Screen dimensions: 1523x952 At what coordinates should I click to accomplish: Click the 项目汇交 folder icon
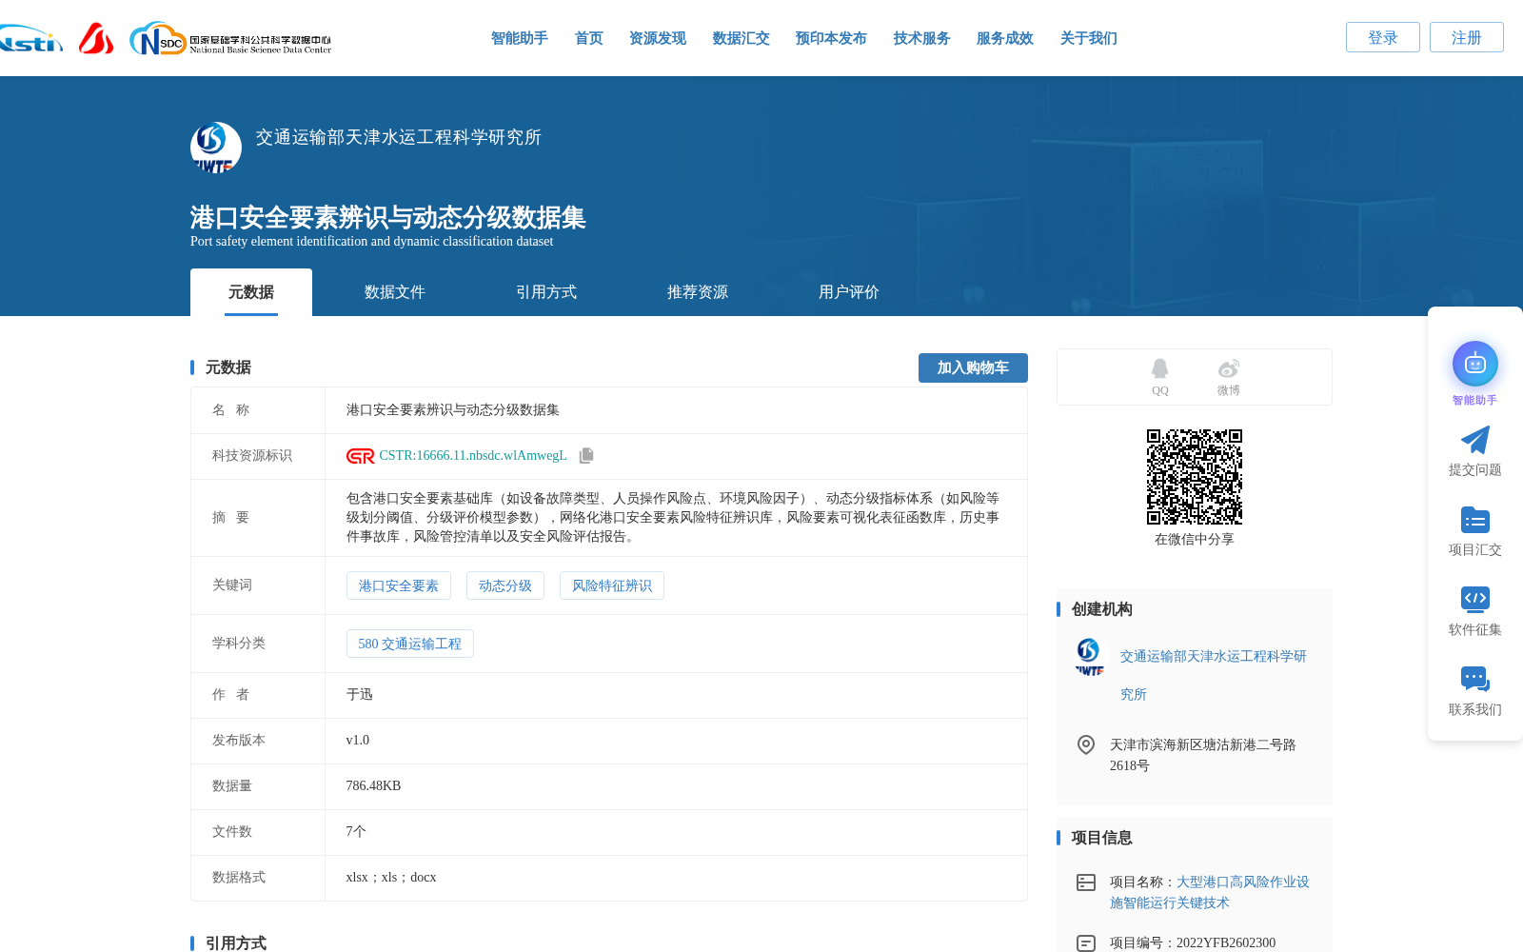(1474, 520)
